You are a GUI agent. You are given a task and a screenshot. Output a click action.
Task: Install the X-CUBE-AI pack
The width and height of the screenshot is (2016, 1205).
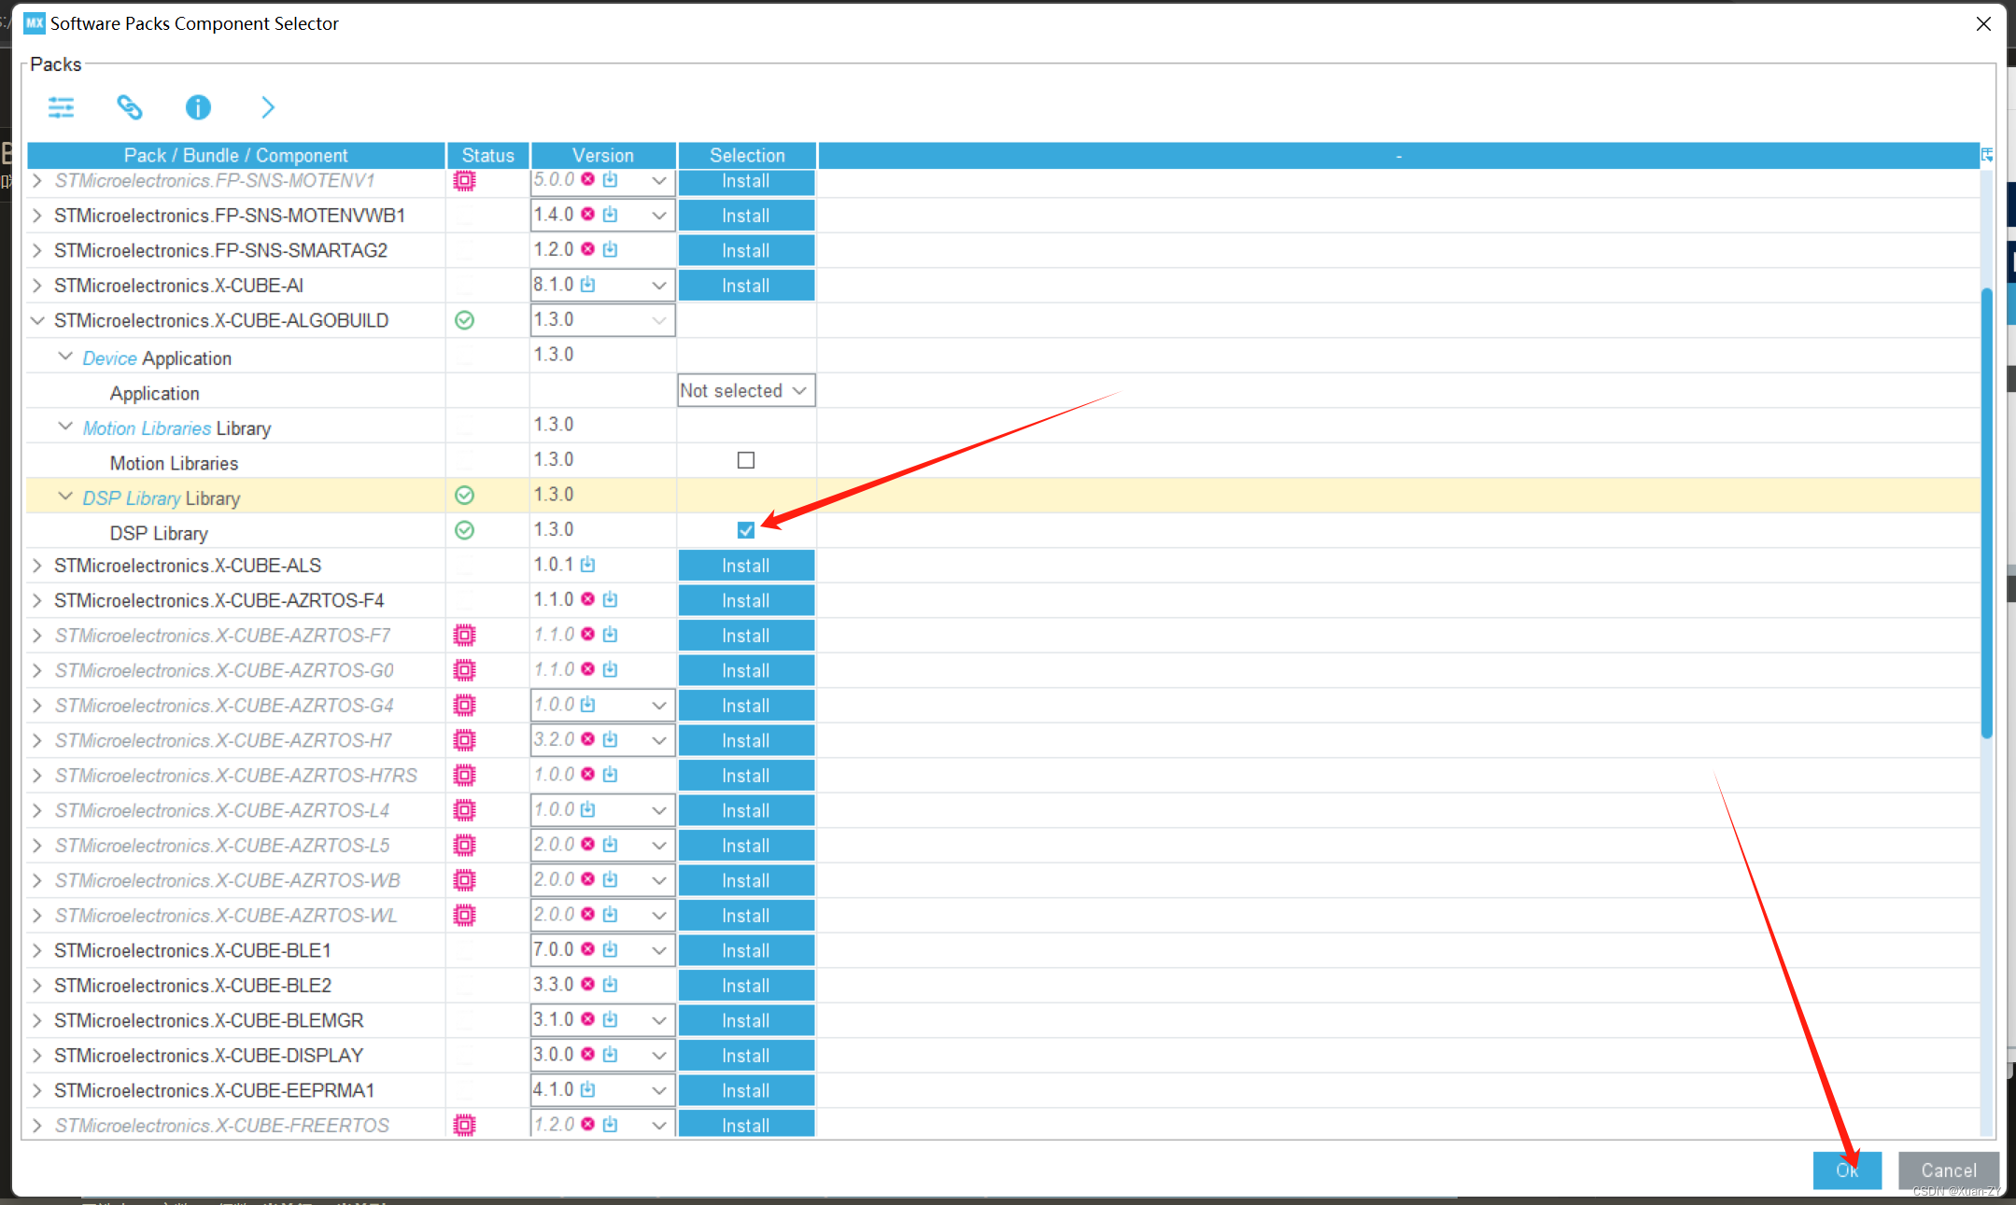click(x=746, y=286)
